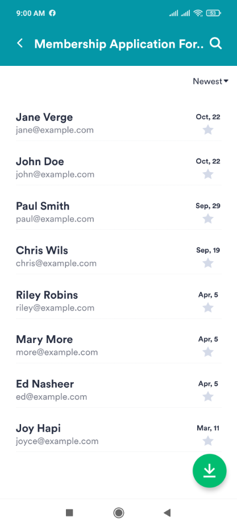Open the Newest sort dropdown
This screenshot has width=237, height=527.
210,81
